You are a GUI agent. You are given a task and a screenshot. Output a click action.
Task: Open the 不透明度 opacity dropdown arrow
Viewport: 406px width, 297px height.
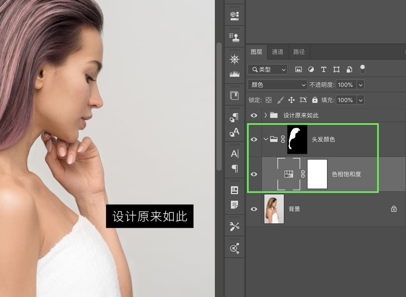(360, 85)
